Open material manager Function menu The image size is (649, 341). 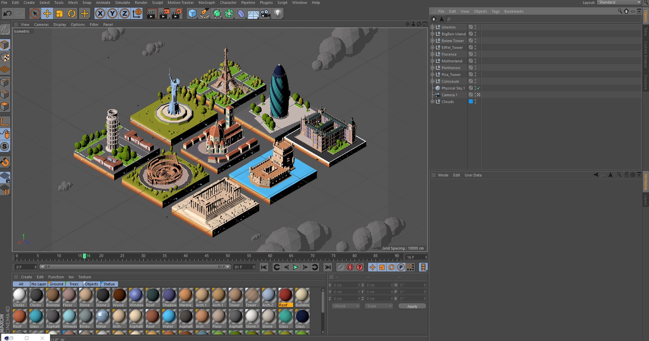(x=56, y=277)
